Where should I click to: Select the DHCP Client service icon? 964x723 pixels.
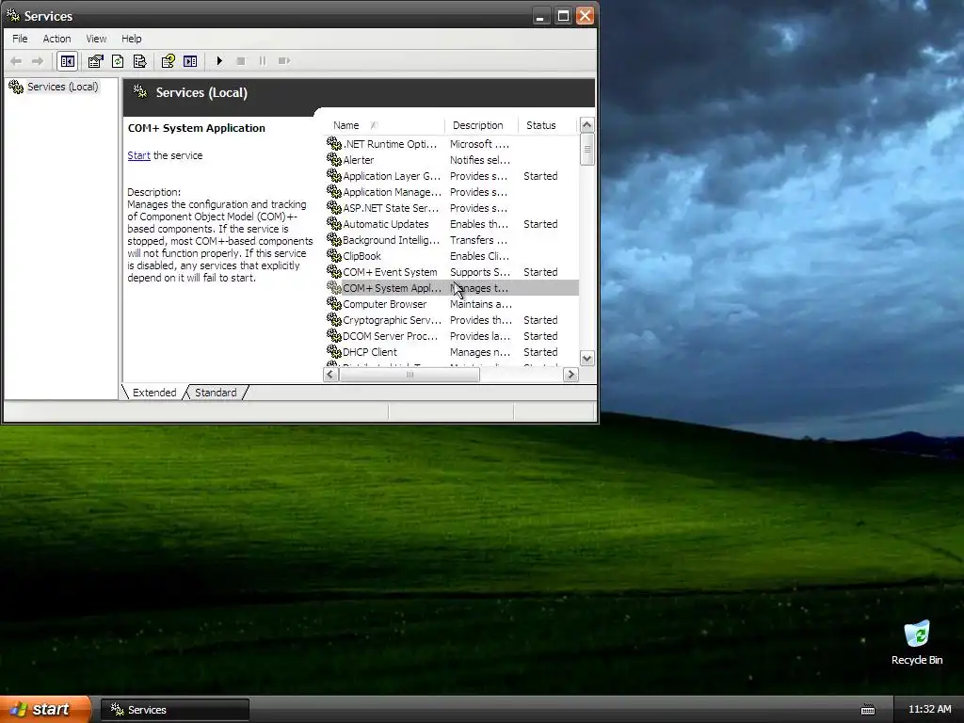coord(334,352)
